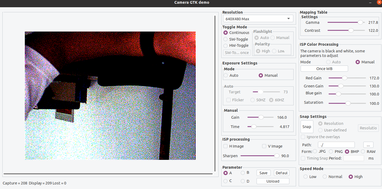Click the exposure Gain slider
This screenshot has width=382, height=189.
(261, 117)
